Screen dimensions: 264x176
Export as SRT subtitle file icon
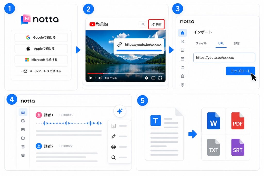point(238,147)
